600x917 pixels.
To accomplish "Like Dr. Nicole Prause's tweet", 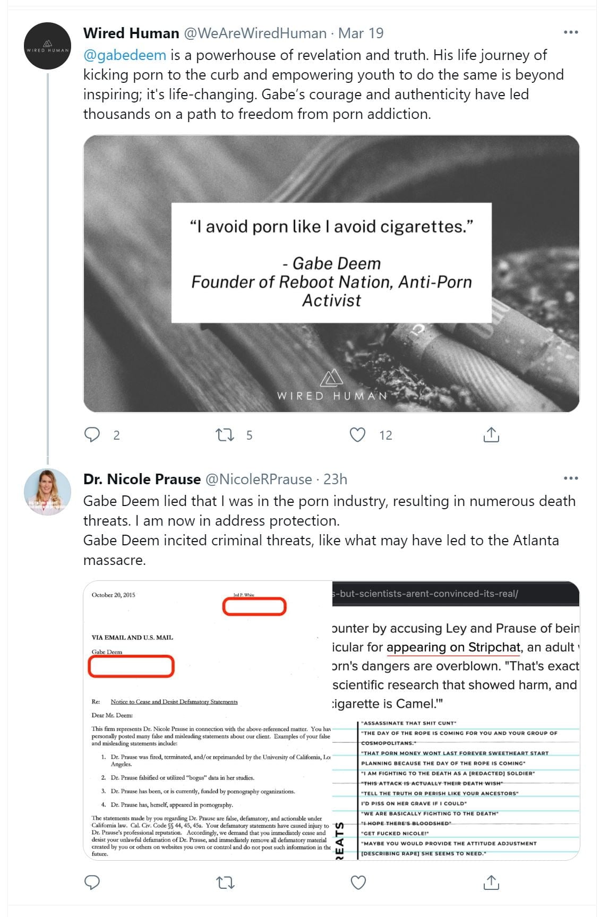I will coord(358,882).
